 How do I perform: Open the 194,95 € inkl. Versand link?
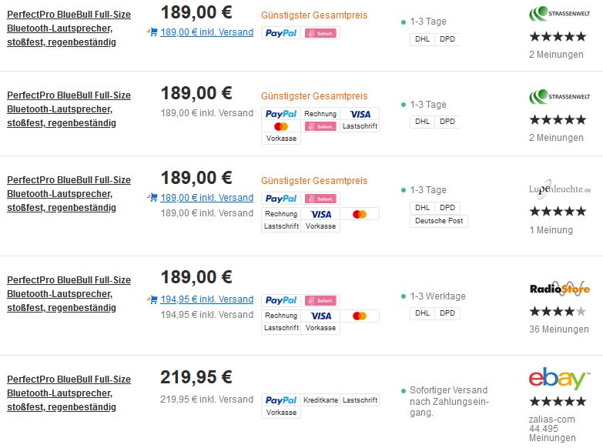[x=207, y=299]
